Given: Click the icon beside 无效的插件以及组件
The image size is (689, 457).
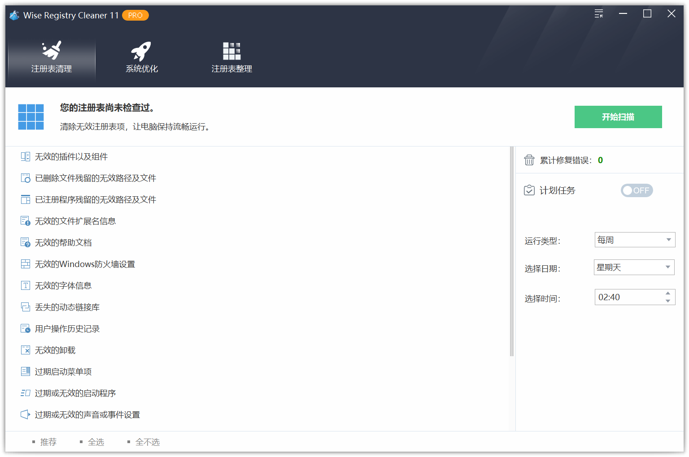Looking at the screenshot, I should pos(26,157).
